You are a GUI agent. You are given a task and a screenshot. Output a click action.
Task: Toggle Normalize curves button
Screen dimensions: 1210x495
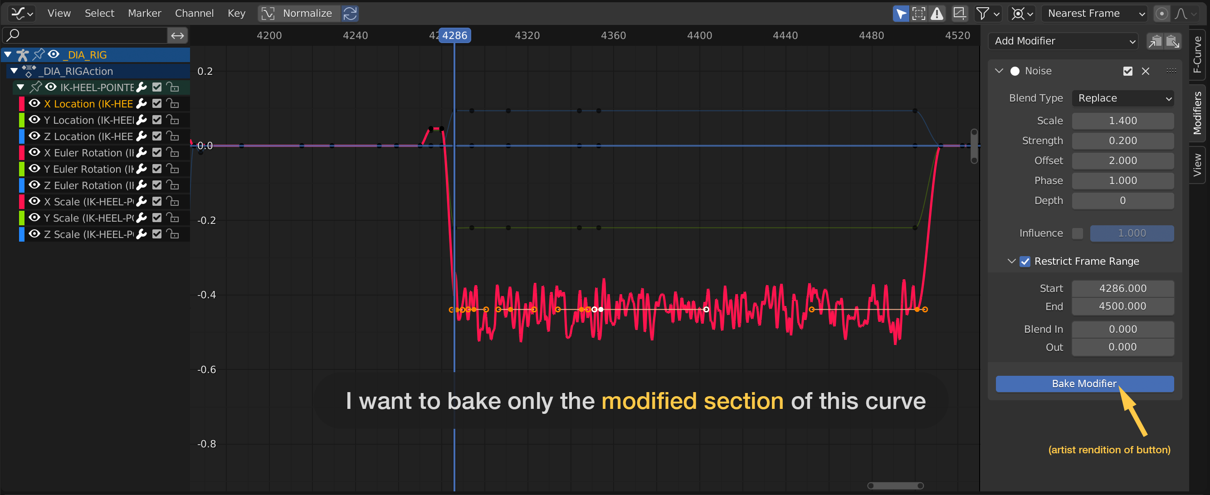point(299,13)
